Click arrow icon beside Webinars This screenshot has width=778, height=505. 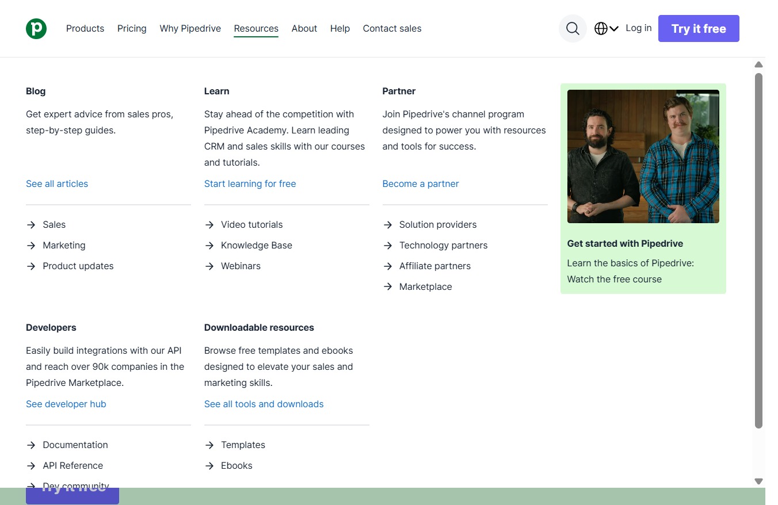(x=209, y=266)
